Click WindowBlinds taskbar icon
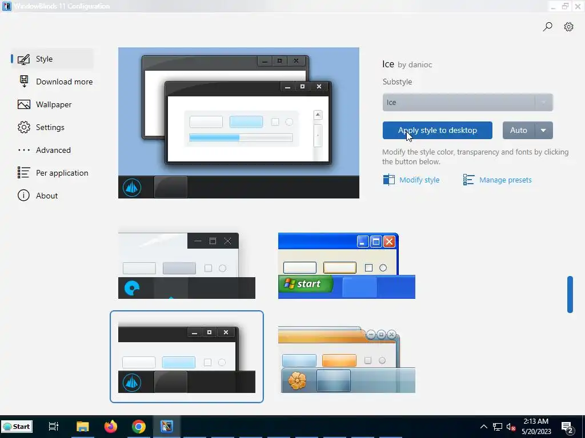This screenshot has height=438, width=585. pos(166,427)
